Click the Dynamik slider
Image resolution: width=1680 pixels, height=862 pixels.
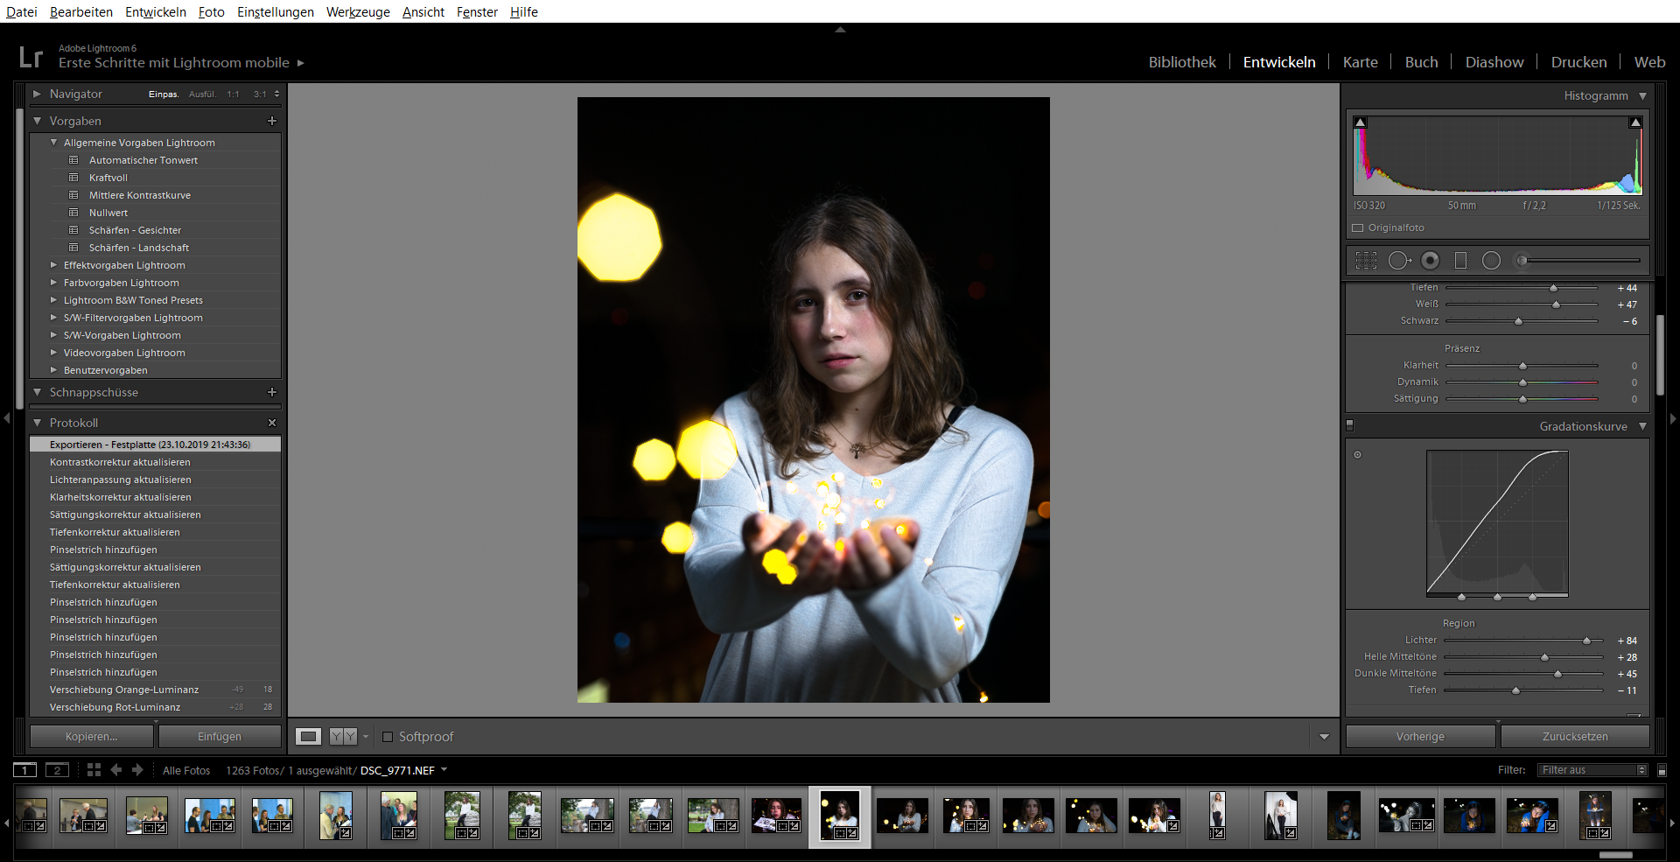click(x=1522, y=382)
